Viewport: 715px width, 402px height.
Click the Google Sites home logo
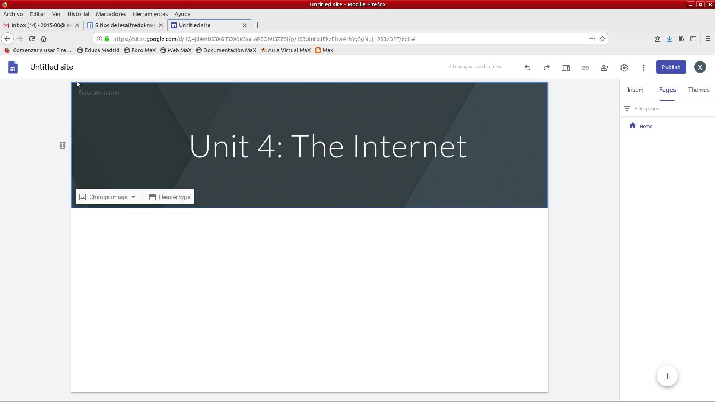click(x=13, y=67)
